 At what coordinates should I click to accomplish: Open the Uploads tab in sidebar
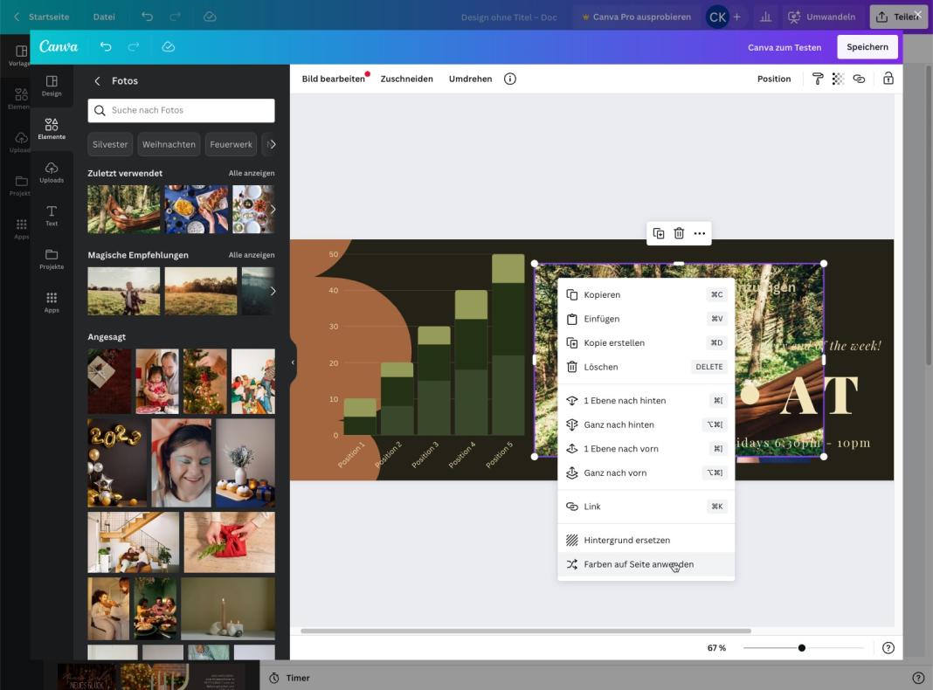52,172
